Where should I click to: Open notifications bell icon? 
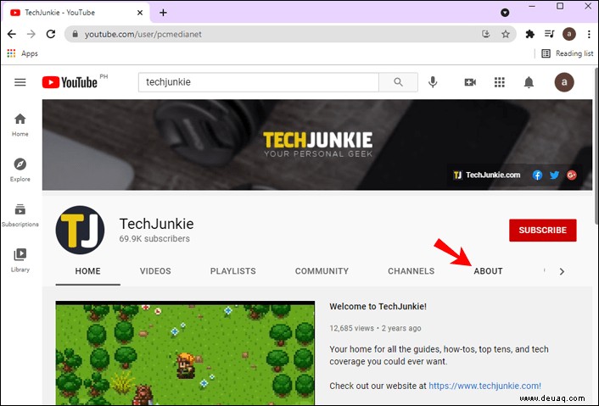529,82
